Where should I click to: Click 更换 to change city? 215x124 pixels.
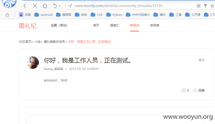(63, 25)
